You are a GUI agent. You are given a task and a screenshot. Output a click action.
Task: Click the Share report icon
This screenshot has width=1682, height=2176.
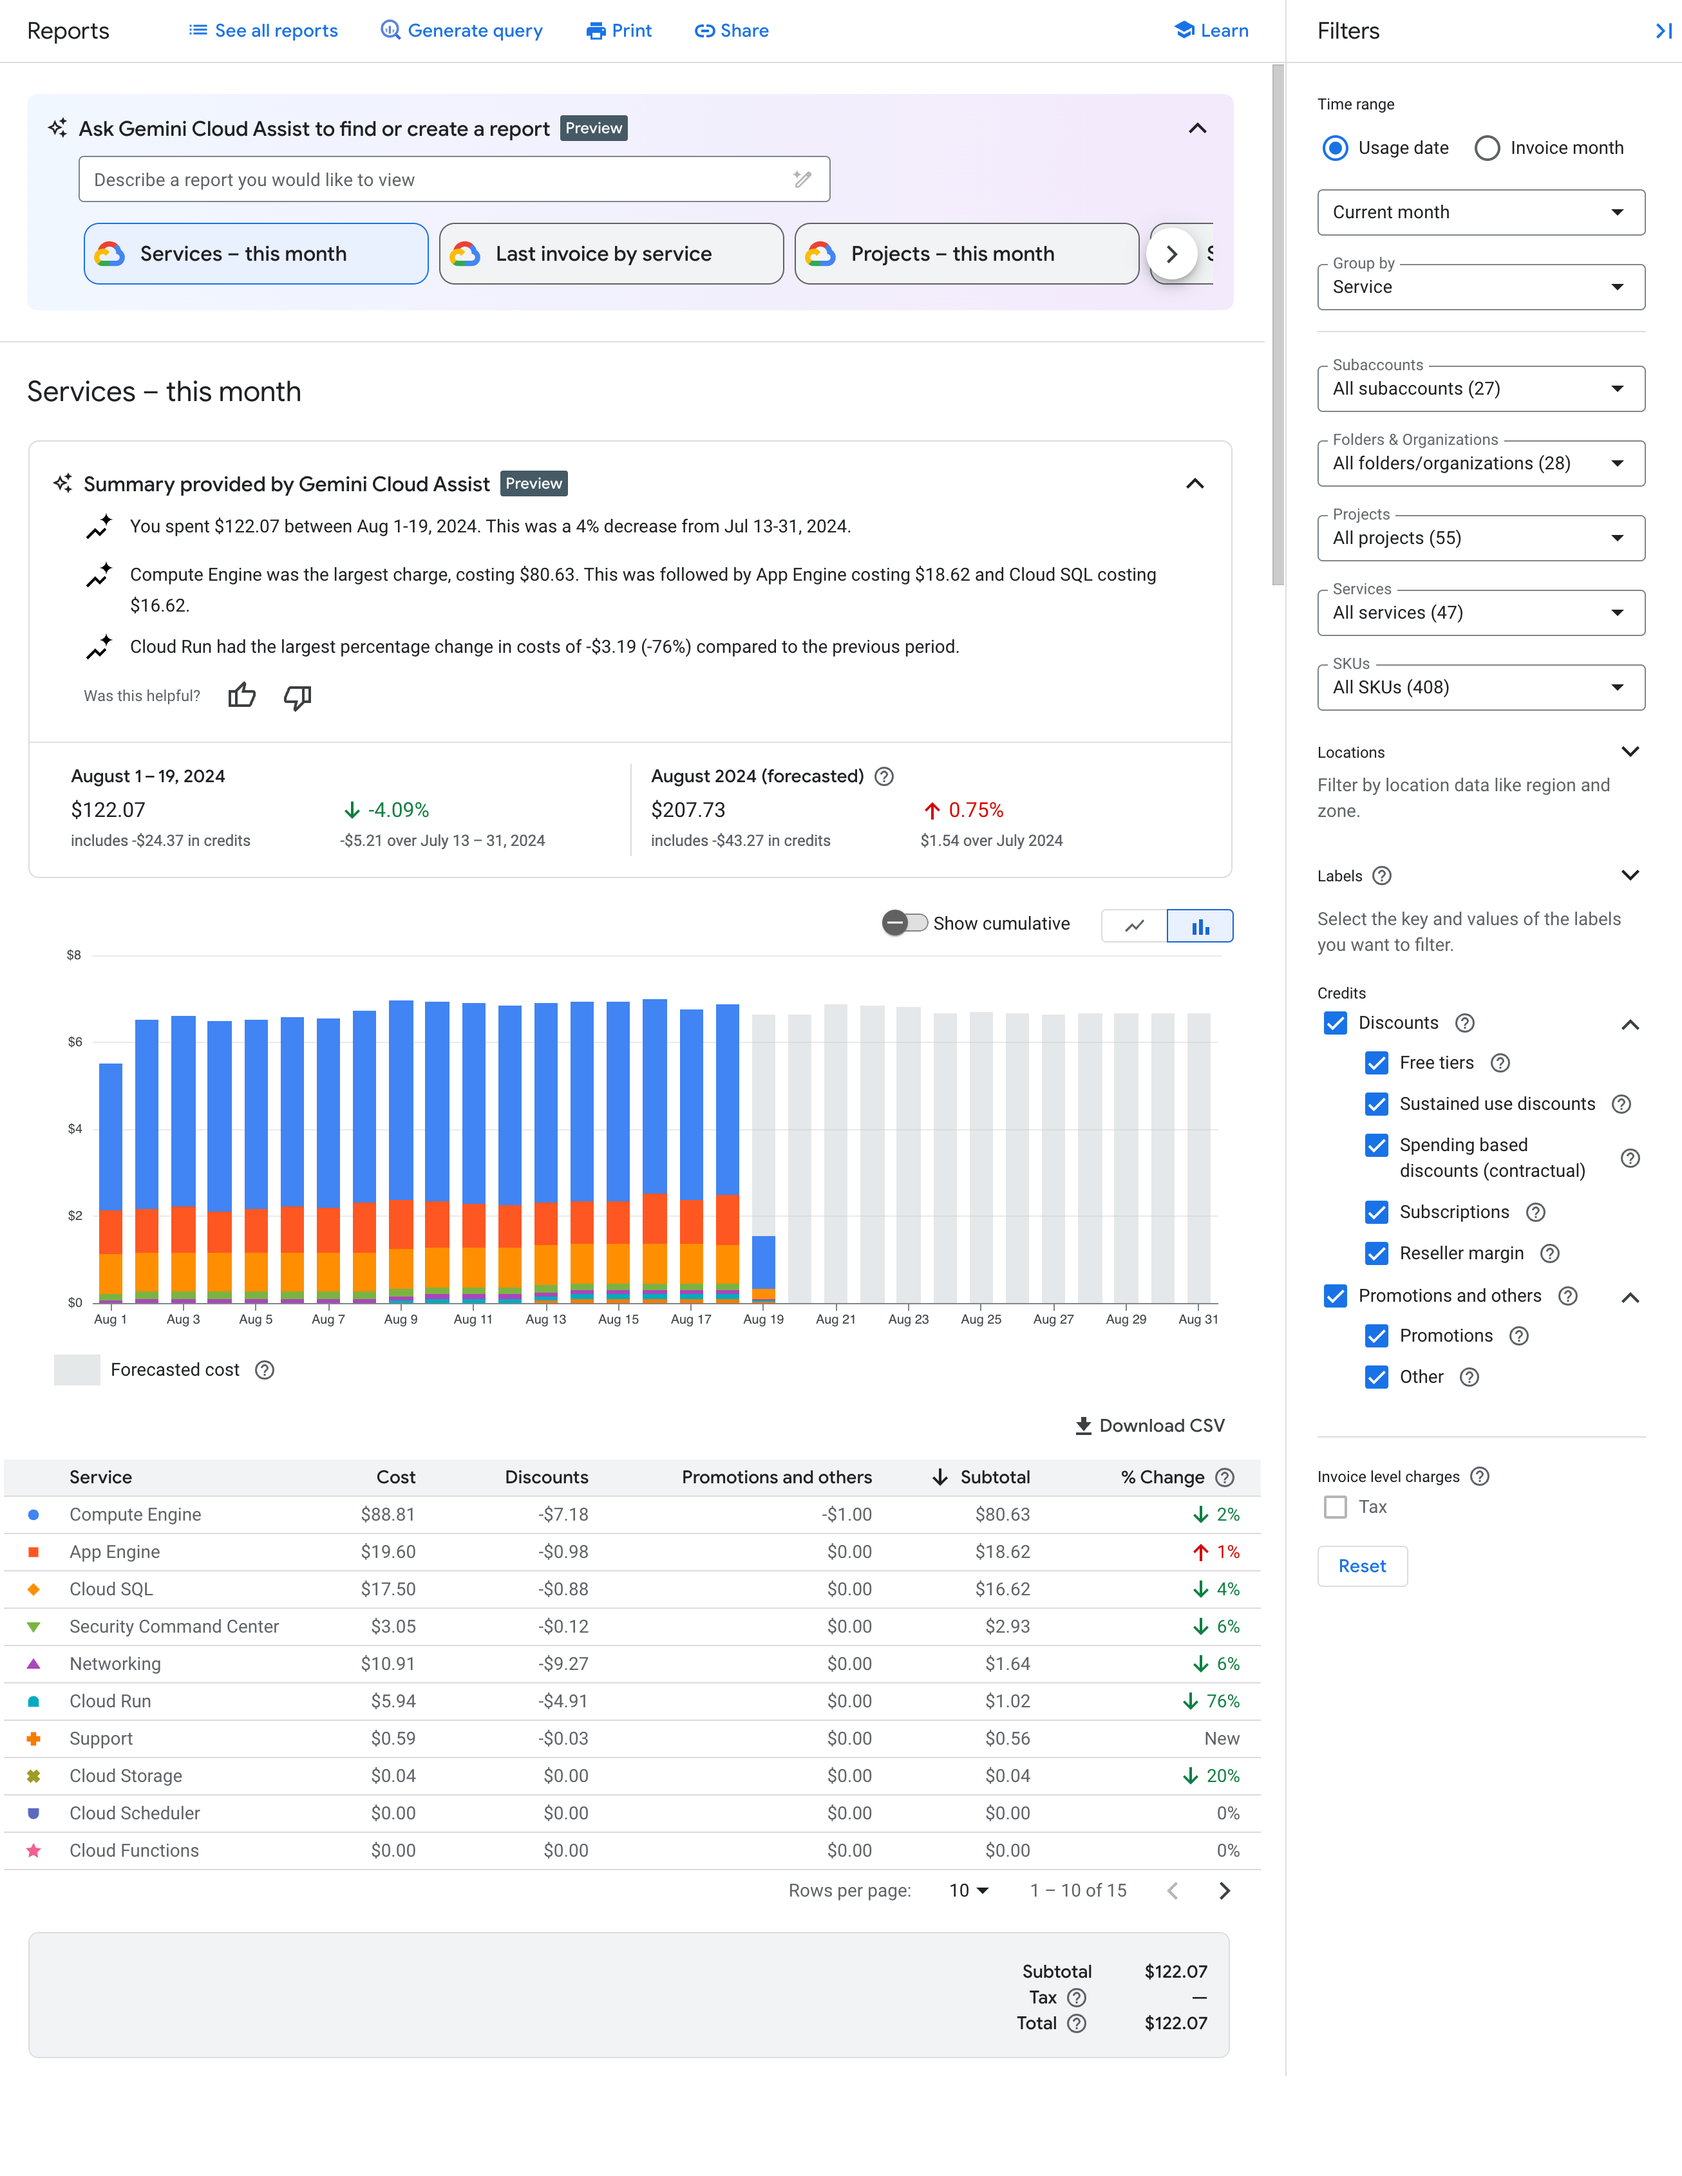(x=730, y=30)
